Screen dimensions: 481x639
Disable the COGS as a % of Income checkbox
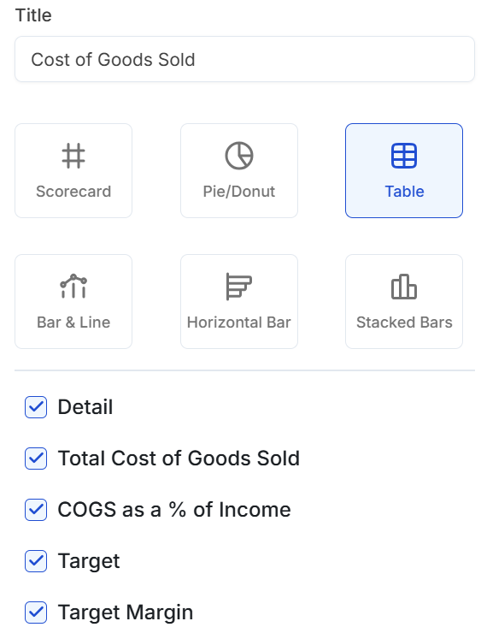click(36, 510)
